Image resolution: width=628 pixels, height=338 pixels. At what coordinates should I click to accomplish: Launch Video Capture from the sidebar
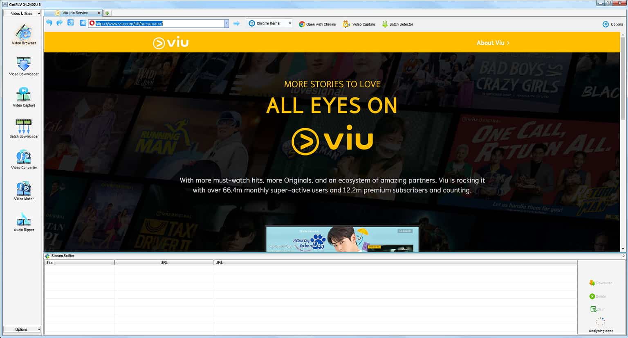click(x=23, y=97)
